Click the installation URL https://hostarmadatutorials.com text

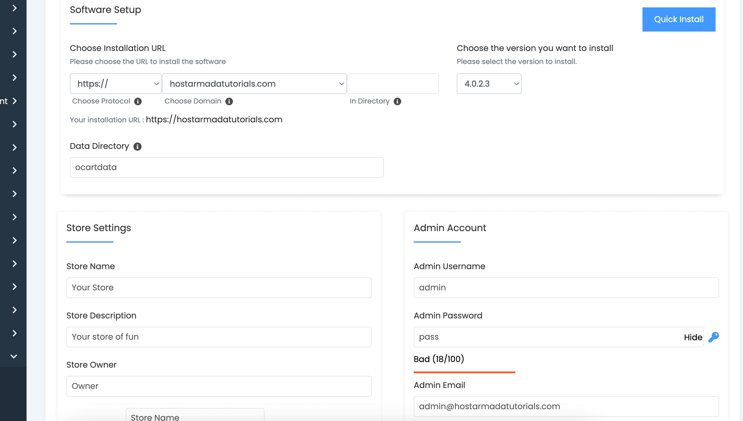(x=214, y=119)
